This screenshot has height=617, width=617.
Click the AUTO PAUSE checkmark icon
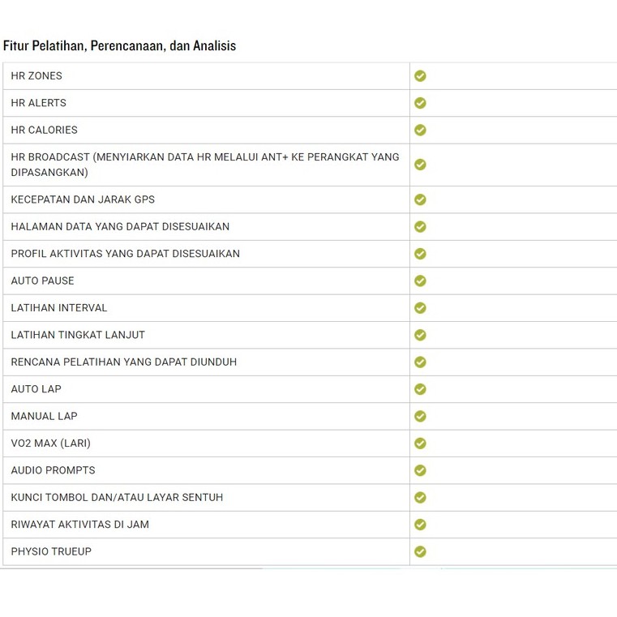pyautogui.click(x=420, y=281)
